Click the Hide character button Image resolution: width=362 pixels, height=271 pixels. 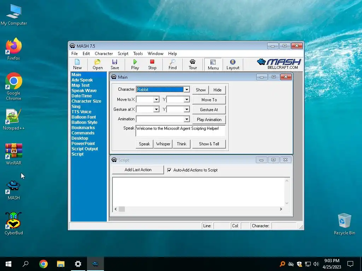point(217,90)
